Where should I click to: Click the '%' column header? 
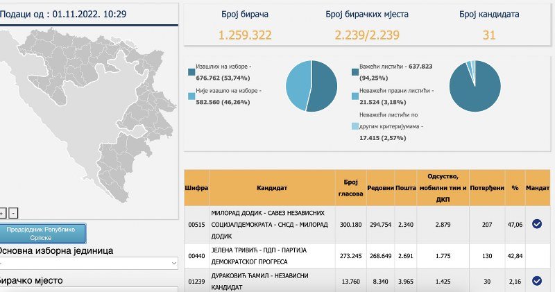tap(514, 187)
